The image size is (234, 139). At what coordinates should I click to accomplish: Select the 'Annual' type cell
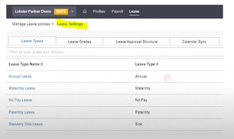point(141,76)
